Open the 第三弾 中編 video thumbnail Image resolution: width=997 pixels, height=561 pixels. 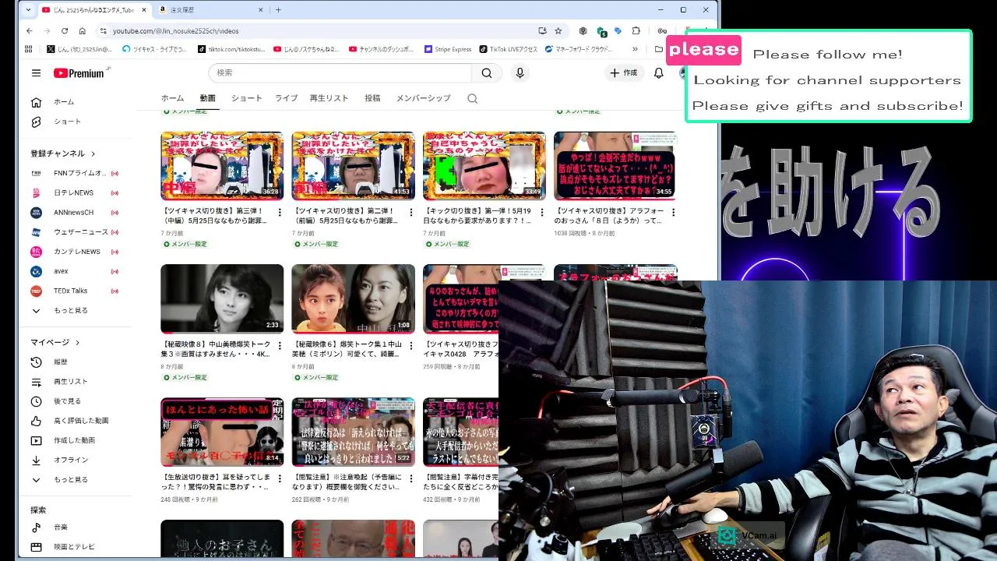click(222, 165)
